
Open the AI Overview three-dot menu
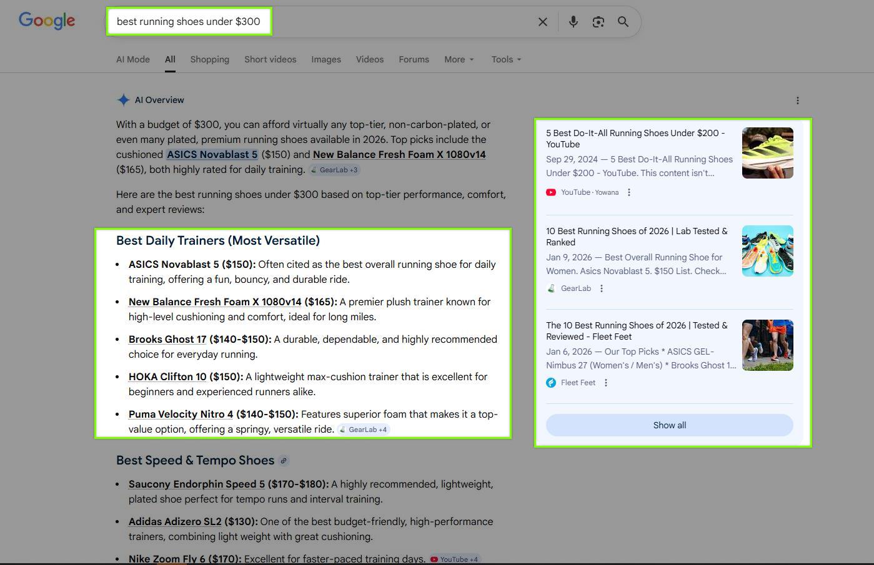coord(797,101)
